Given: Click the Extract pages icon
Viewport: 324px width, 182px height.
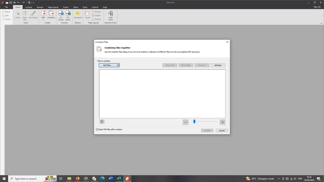Looking at the screenshot, I should (96, 19).
